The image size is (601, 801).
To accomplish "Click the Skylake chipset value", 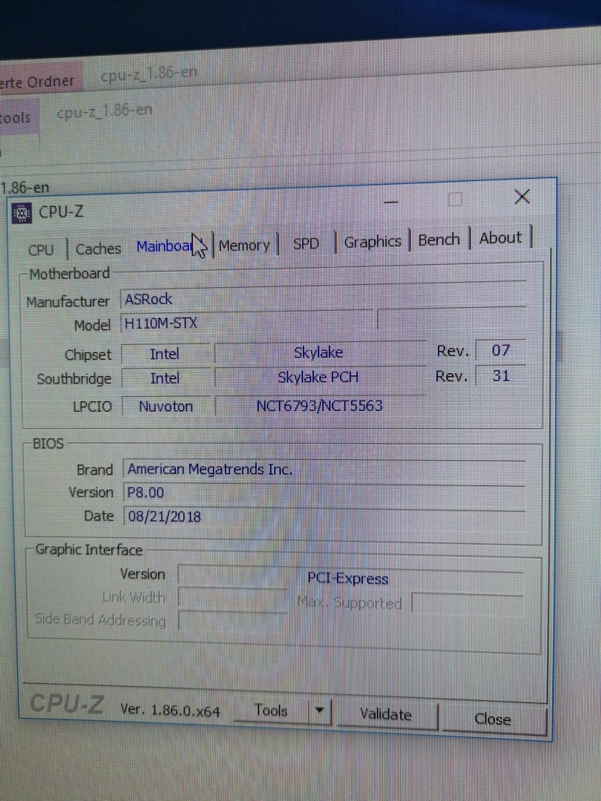I will point(319,352).
